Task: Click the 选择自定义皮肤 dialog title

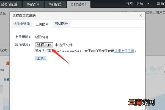Action: click(24, 16)
